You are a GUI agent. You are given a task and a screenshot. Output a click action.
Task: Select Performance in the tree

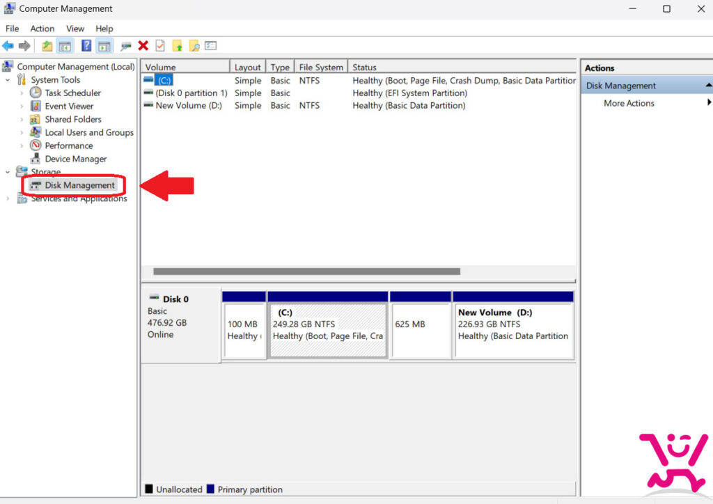point(69,145)
